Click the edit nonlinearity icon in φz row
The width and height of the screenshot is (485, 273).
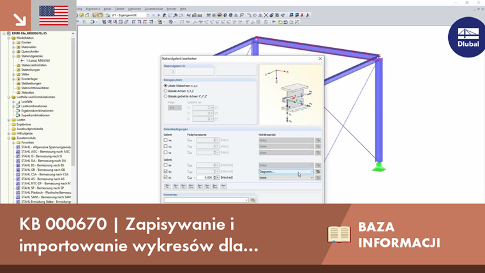318,178
